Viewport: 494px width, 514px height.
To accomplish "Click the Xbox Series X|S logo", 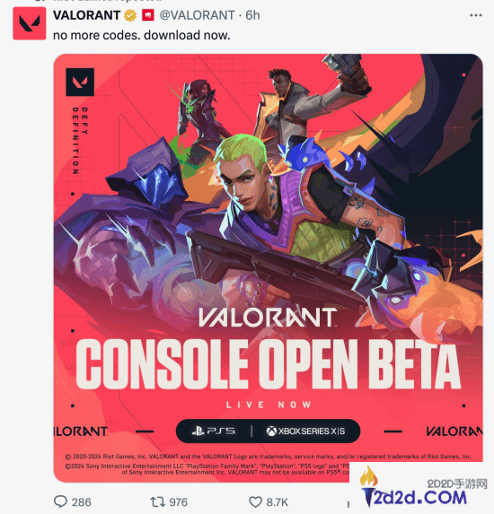I will (305, 431).
